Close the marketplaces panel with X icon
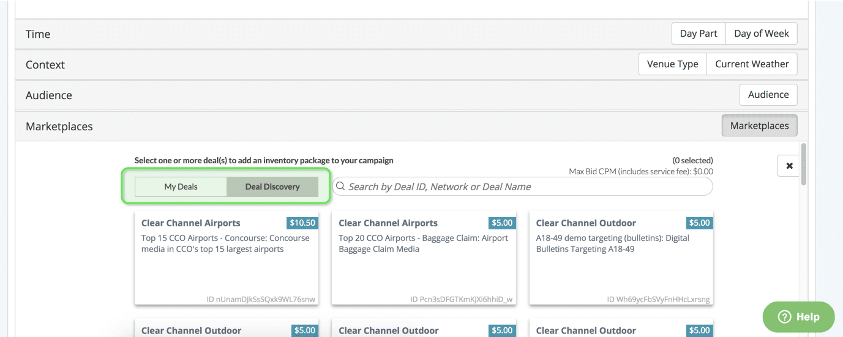 tap(789, 166)
